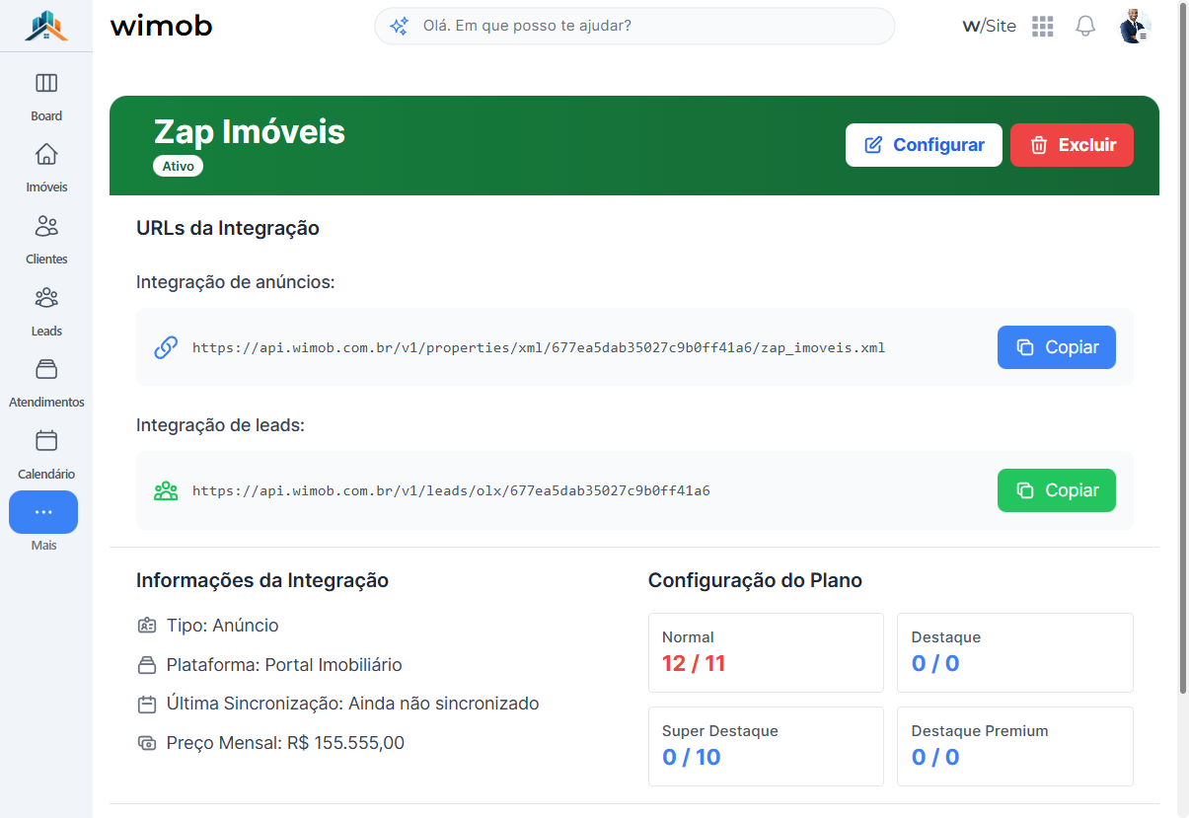The height and width of the screenshot is (818, 1189).
Task: Click the Plataforma icon
Action: 147,665
